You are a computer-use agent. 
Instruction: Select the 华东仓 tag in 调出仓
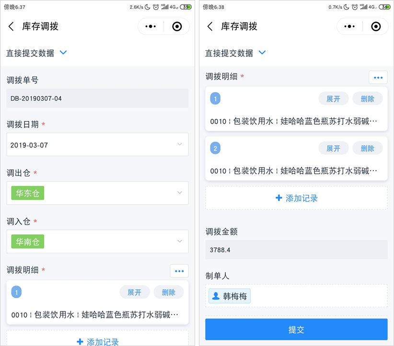(27, 193)
